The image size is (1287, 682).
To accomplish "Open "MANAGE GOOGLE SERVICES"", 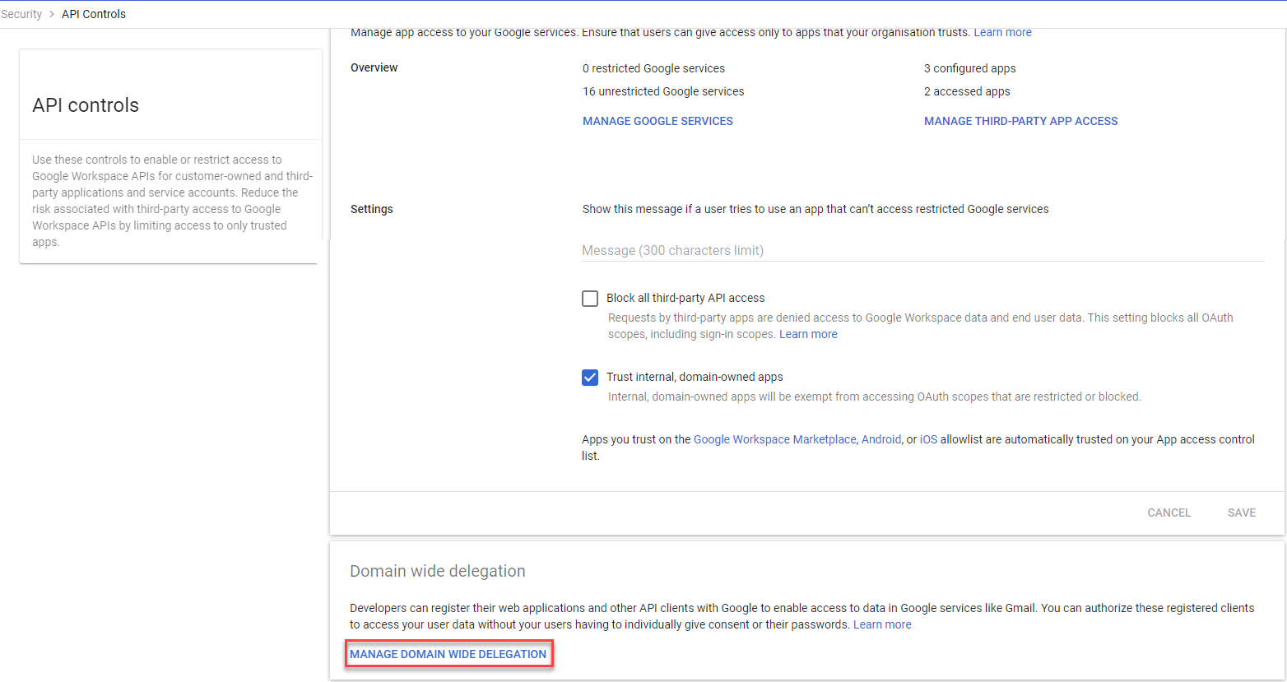I will 657,121.
